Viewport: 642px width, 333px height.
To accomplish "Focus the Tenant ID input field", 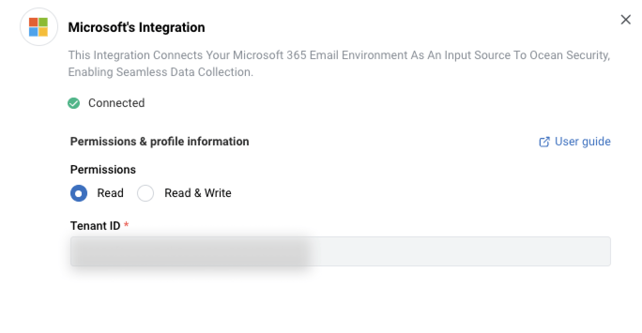I will point(341,251).
